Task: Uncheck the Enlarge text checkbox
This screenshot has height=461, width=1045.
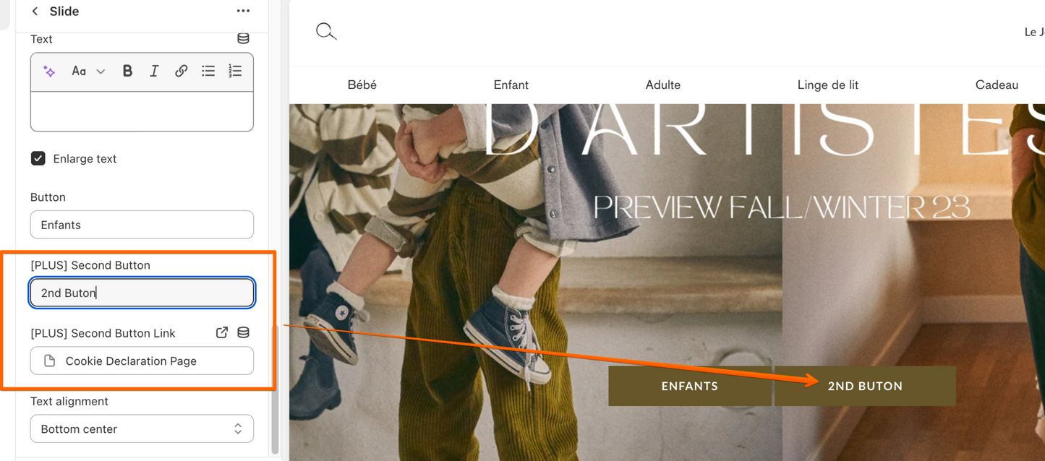Action: [38, 158]
